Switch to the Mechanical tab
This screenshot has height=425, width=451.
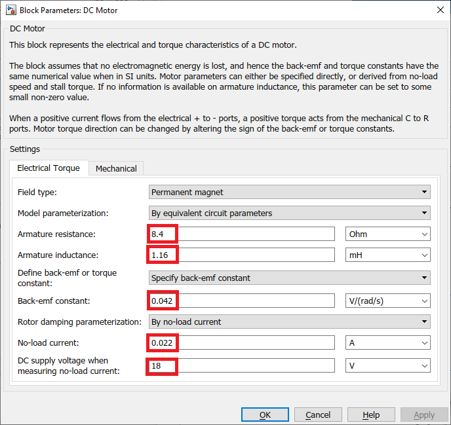tap(116, 168)
